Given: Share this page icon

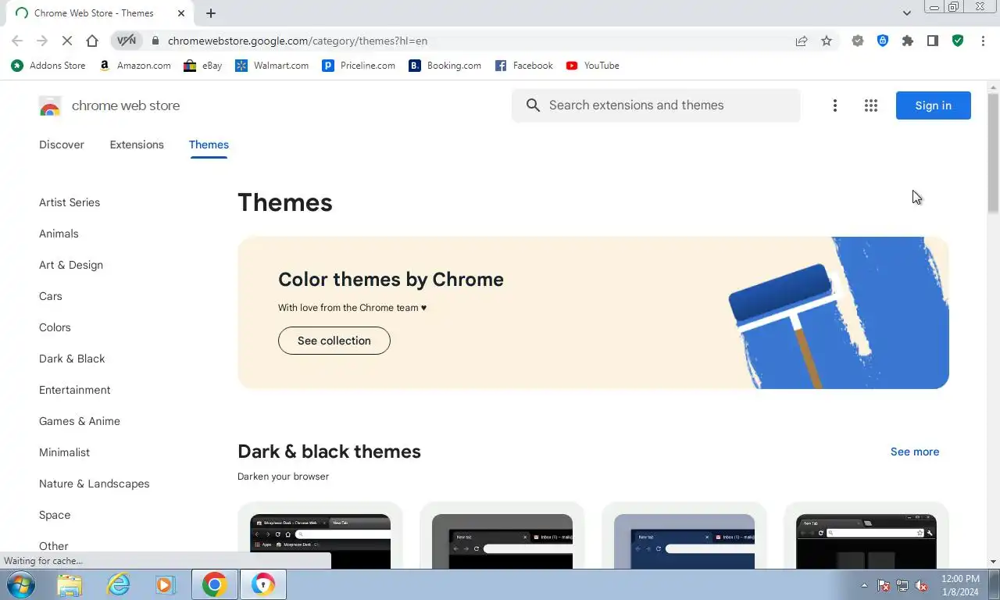Looking at the screenshot, I should [802, 41].
